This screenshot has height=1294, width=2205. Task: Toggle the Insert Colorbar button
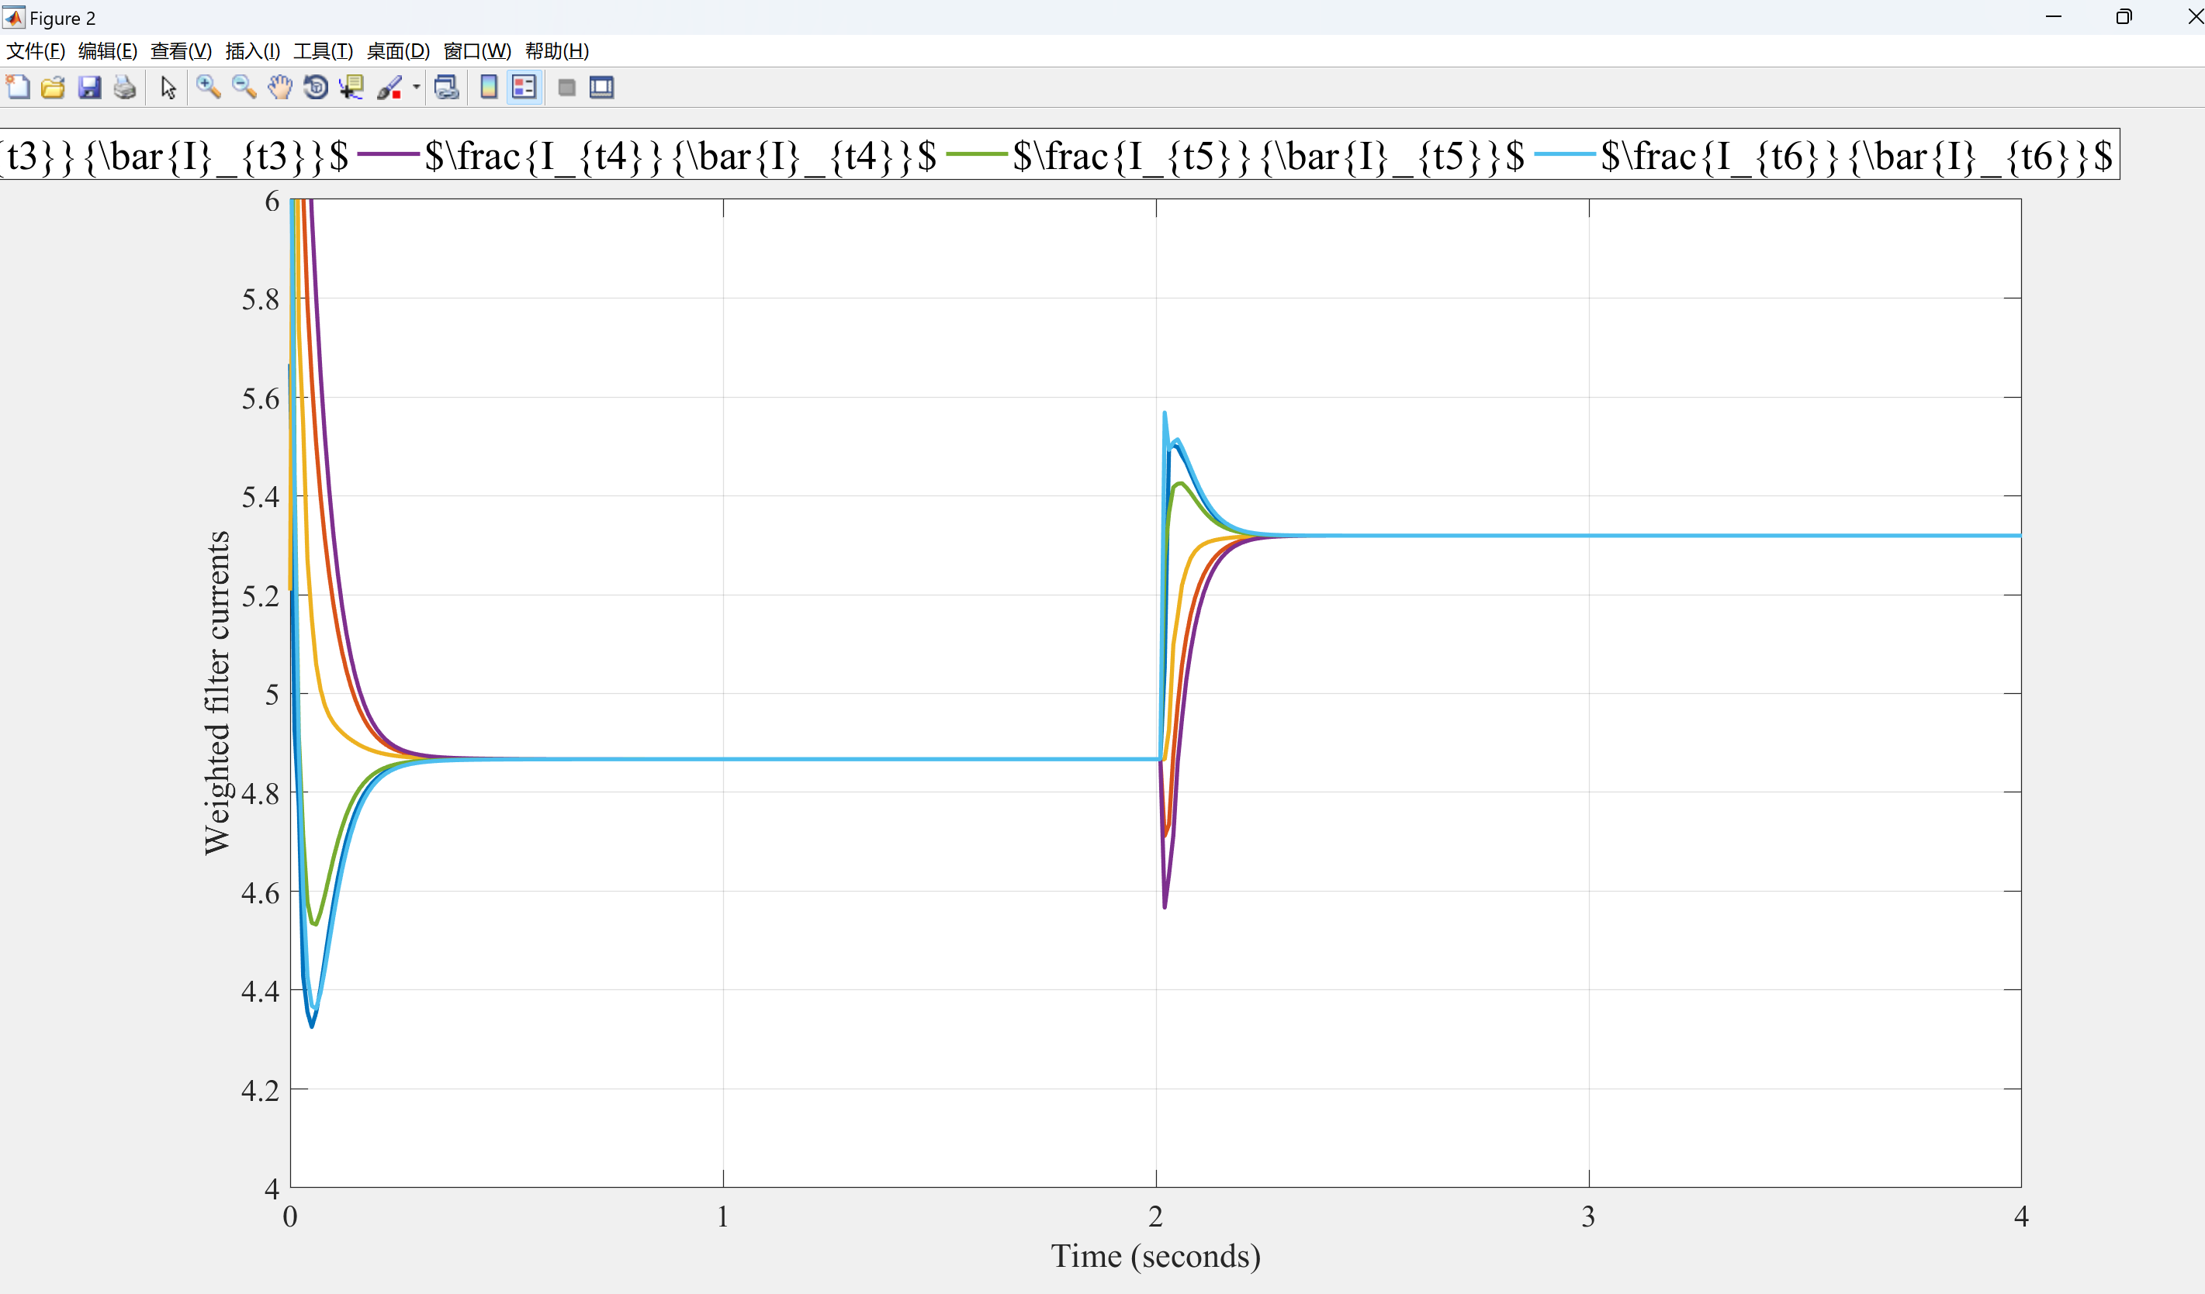click(x=489, y=88)
